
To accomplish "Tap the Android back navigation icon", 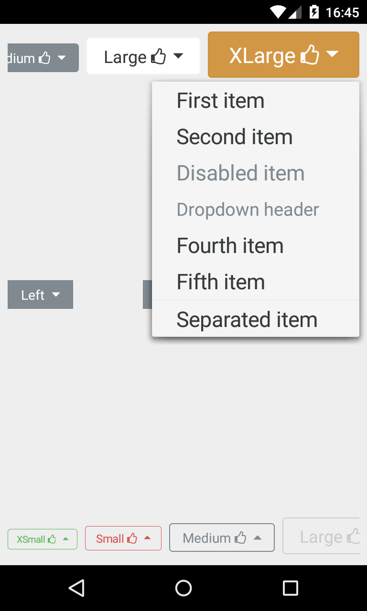I will point(76,588).
